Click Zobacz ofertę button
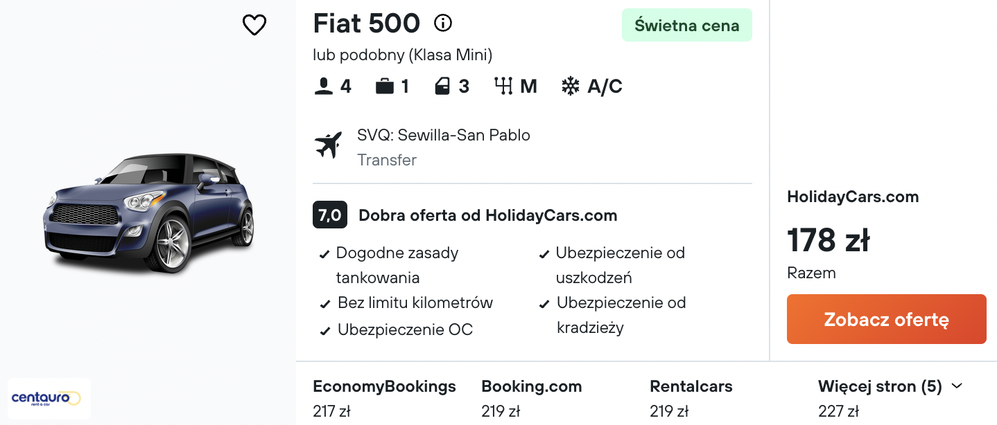Image resolution: width=997 pixels, height=425 pixels. coord(886,319)
